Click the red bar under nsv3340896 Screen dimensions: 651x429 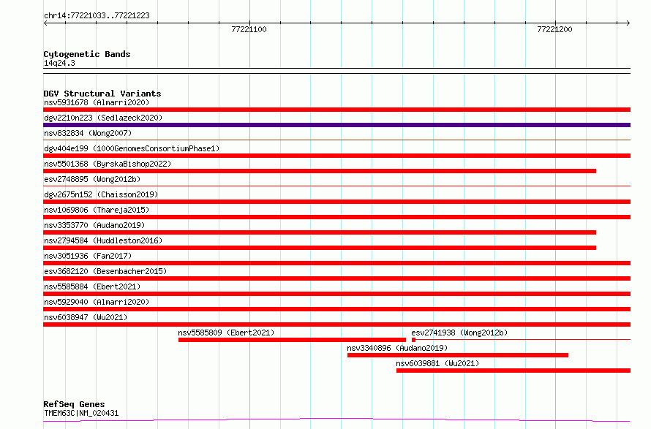point(457,355)
